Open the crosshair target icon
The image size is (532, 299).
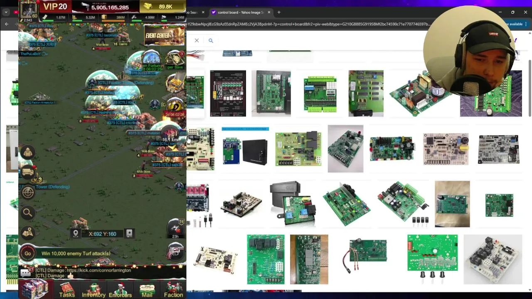(x=28, y=192)
